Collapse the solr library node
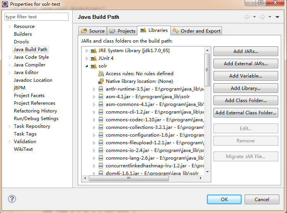The image size is (287, 213). 87,66
